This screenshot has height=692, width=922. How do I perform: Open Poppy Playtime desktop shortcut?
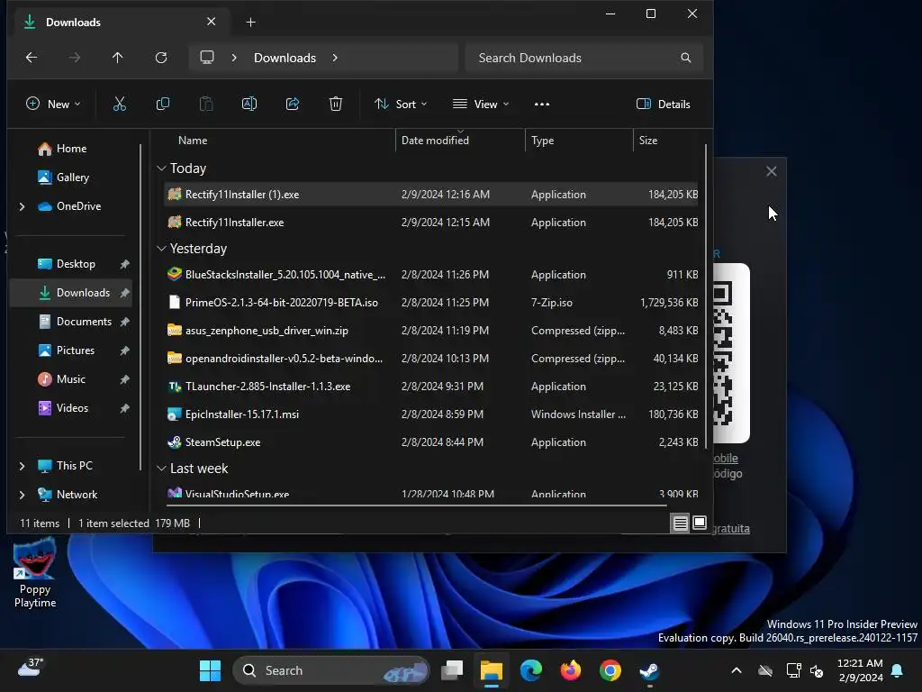tap(35, 572)
